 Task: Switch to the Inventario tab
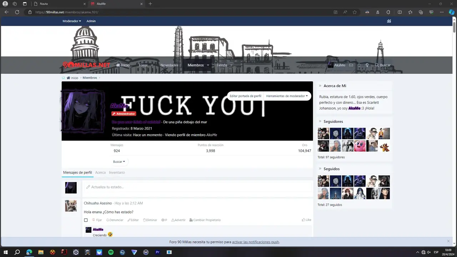click(117, 172)
